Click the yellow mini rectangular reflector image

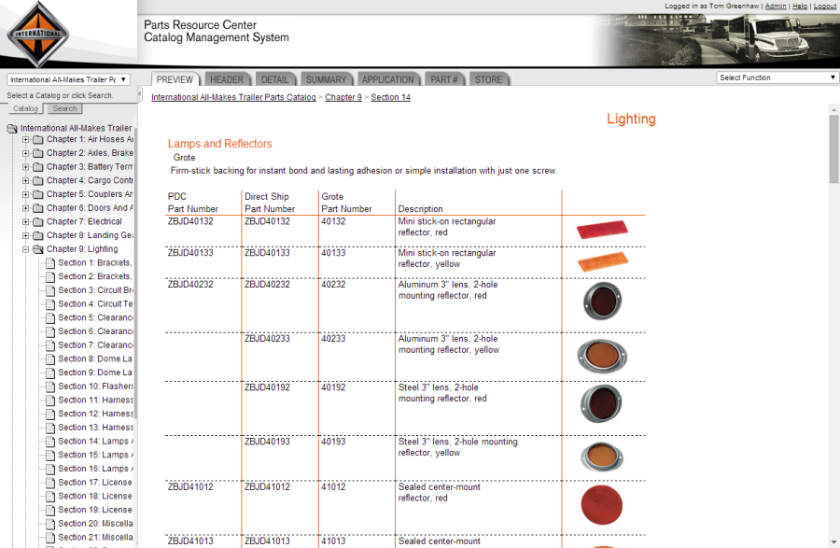tap(603, 261)
